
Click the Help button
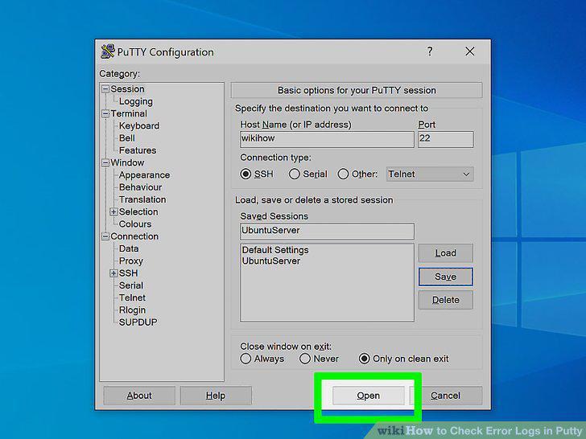point(216,396)
